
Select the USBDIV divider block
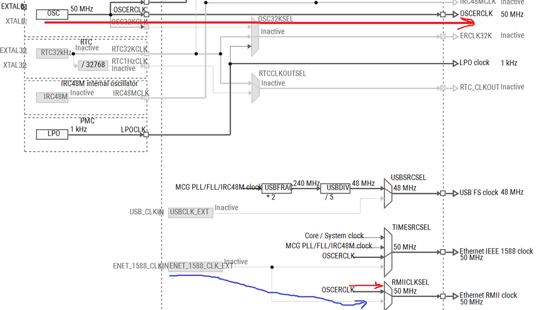pyautogui.click(x=335, y=188)
